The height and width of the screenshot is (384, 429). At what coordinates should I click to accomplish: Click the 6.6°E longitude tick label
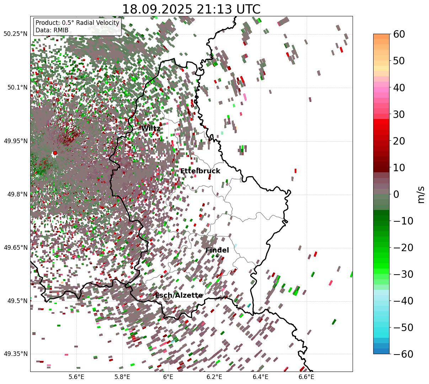click(x=306, y=377)
